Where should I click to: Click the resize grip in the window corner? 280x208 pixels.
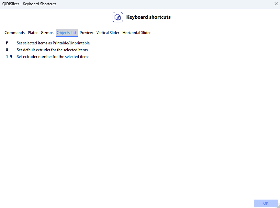[x=278, y=206]
